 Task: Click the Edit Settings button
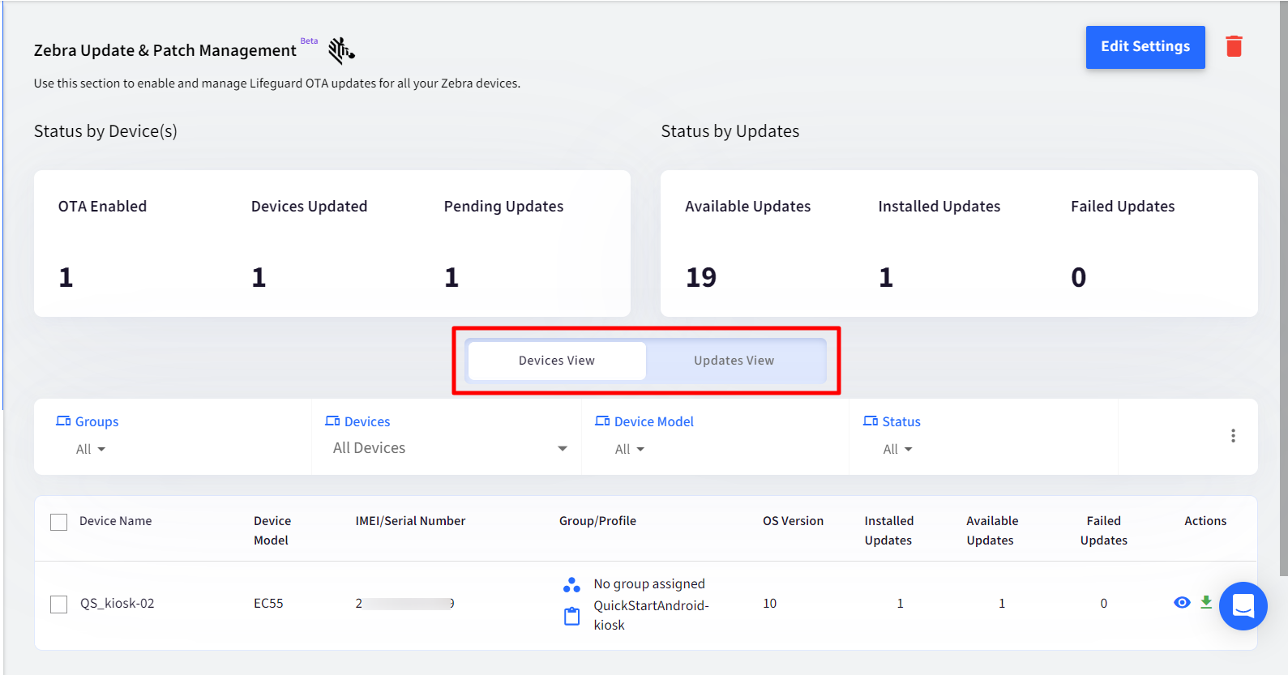tap(1145, 47)
